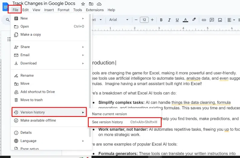The image size is (240, 158).
Task: Click the underlined word 'analyze'
Action: 193,78
